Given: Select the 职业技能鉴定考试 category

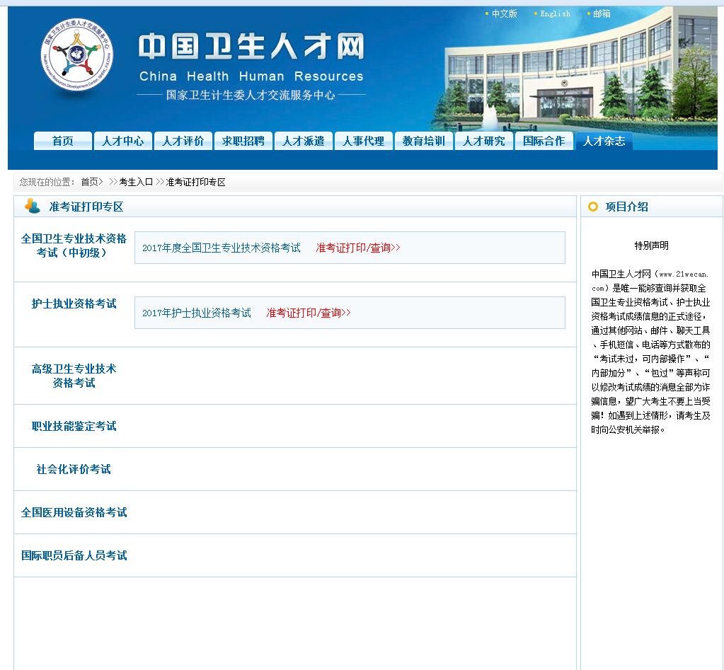Looking at the screenshot, I should coord(74,426).
